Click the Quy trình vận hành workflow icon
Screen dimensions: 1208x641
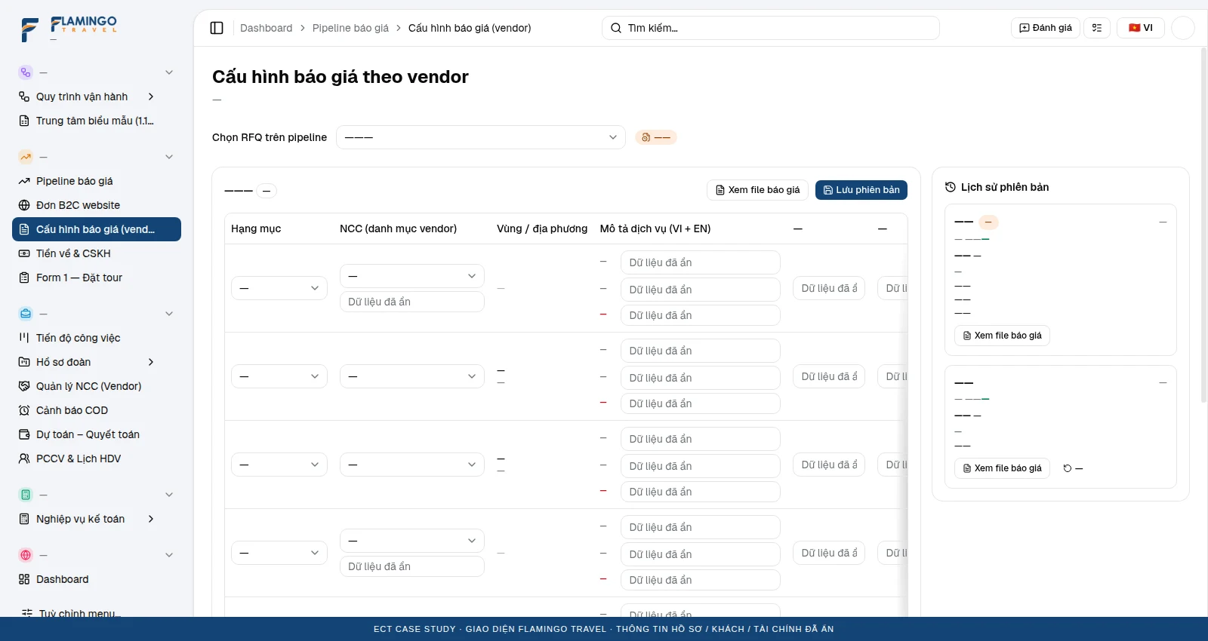tap(24, 97)
